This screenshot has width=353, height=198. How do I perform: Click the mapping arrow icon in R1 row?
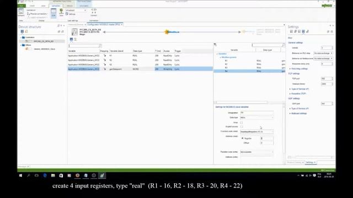point(105,56)
